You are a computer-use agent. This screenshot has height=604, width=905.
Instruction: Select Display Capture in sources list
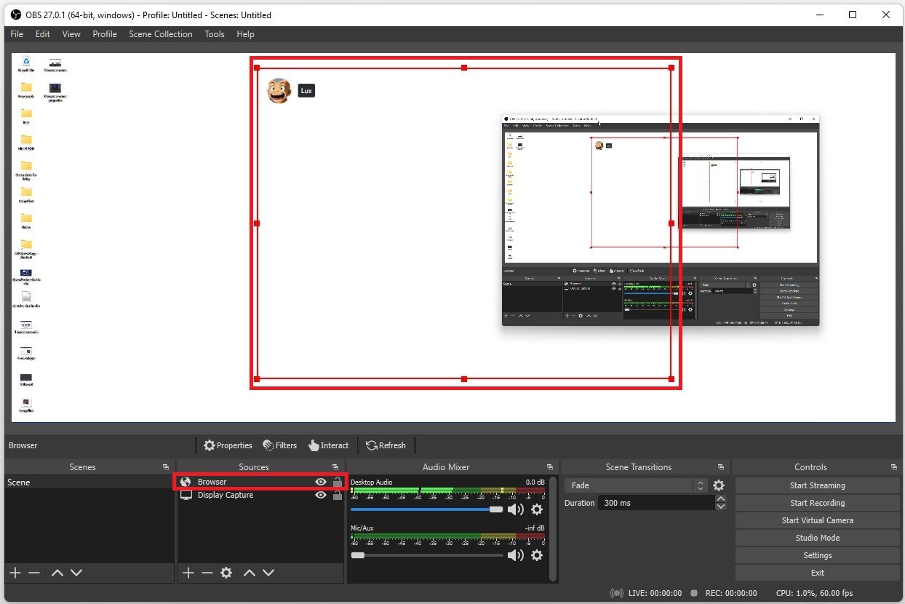click(226, 495)
